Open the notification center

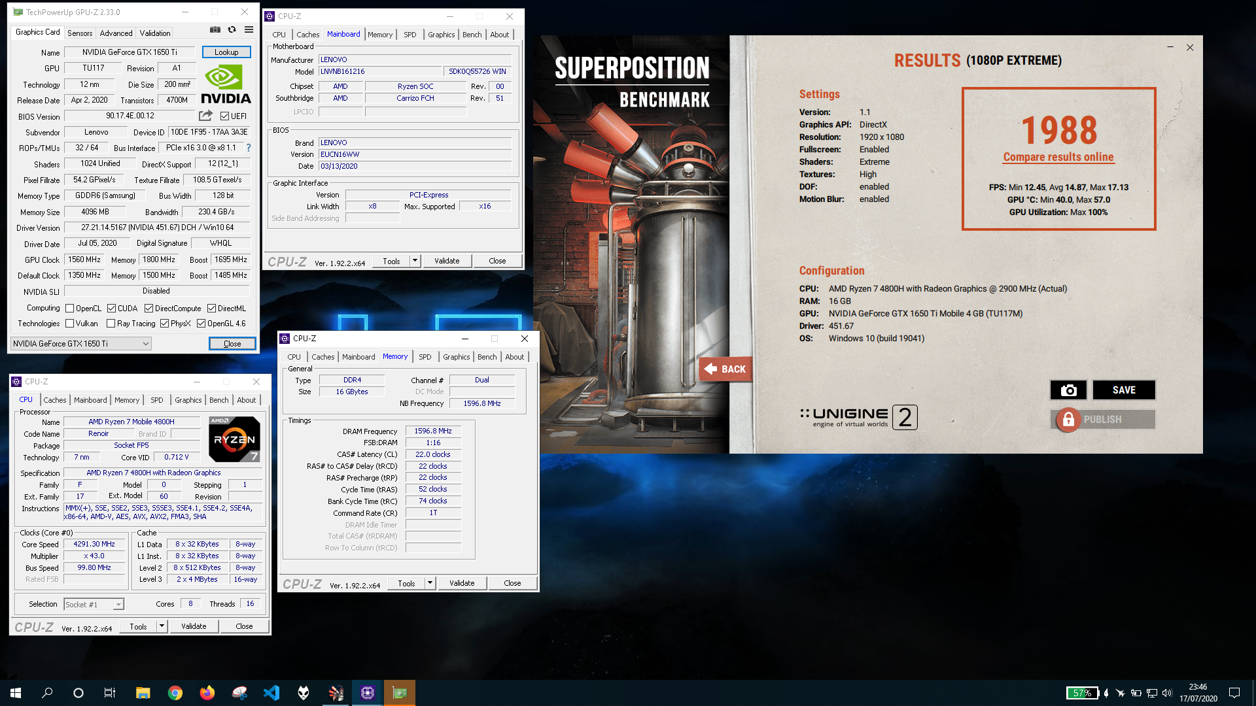click(1234, 693)
